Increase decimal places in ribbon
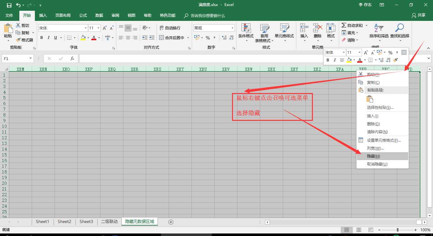 (224, 38)
